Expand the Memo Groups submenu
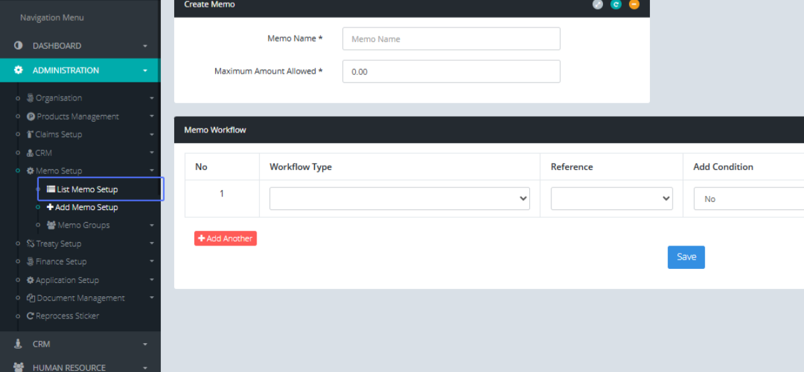This screenshot has height=372, width=804. coord(151,225)
